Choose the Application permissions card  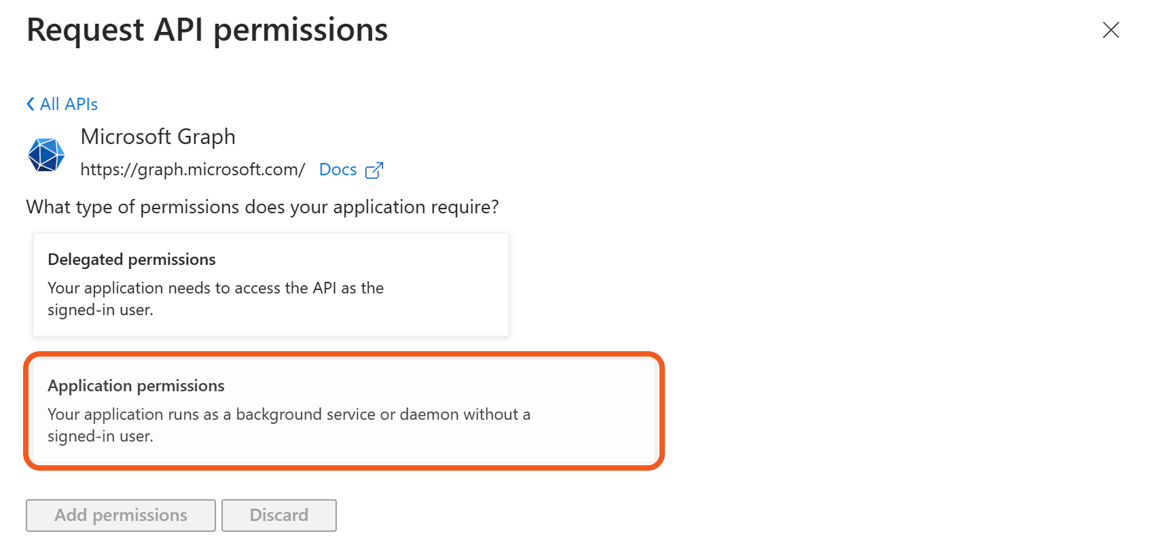344,410
